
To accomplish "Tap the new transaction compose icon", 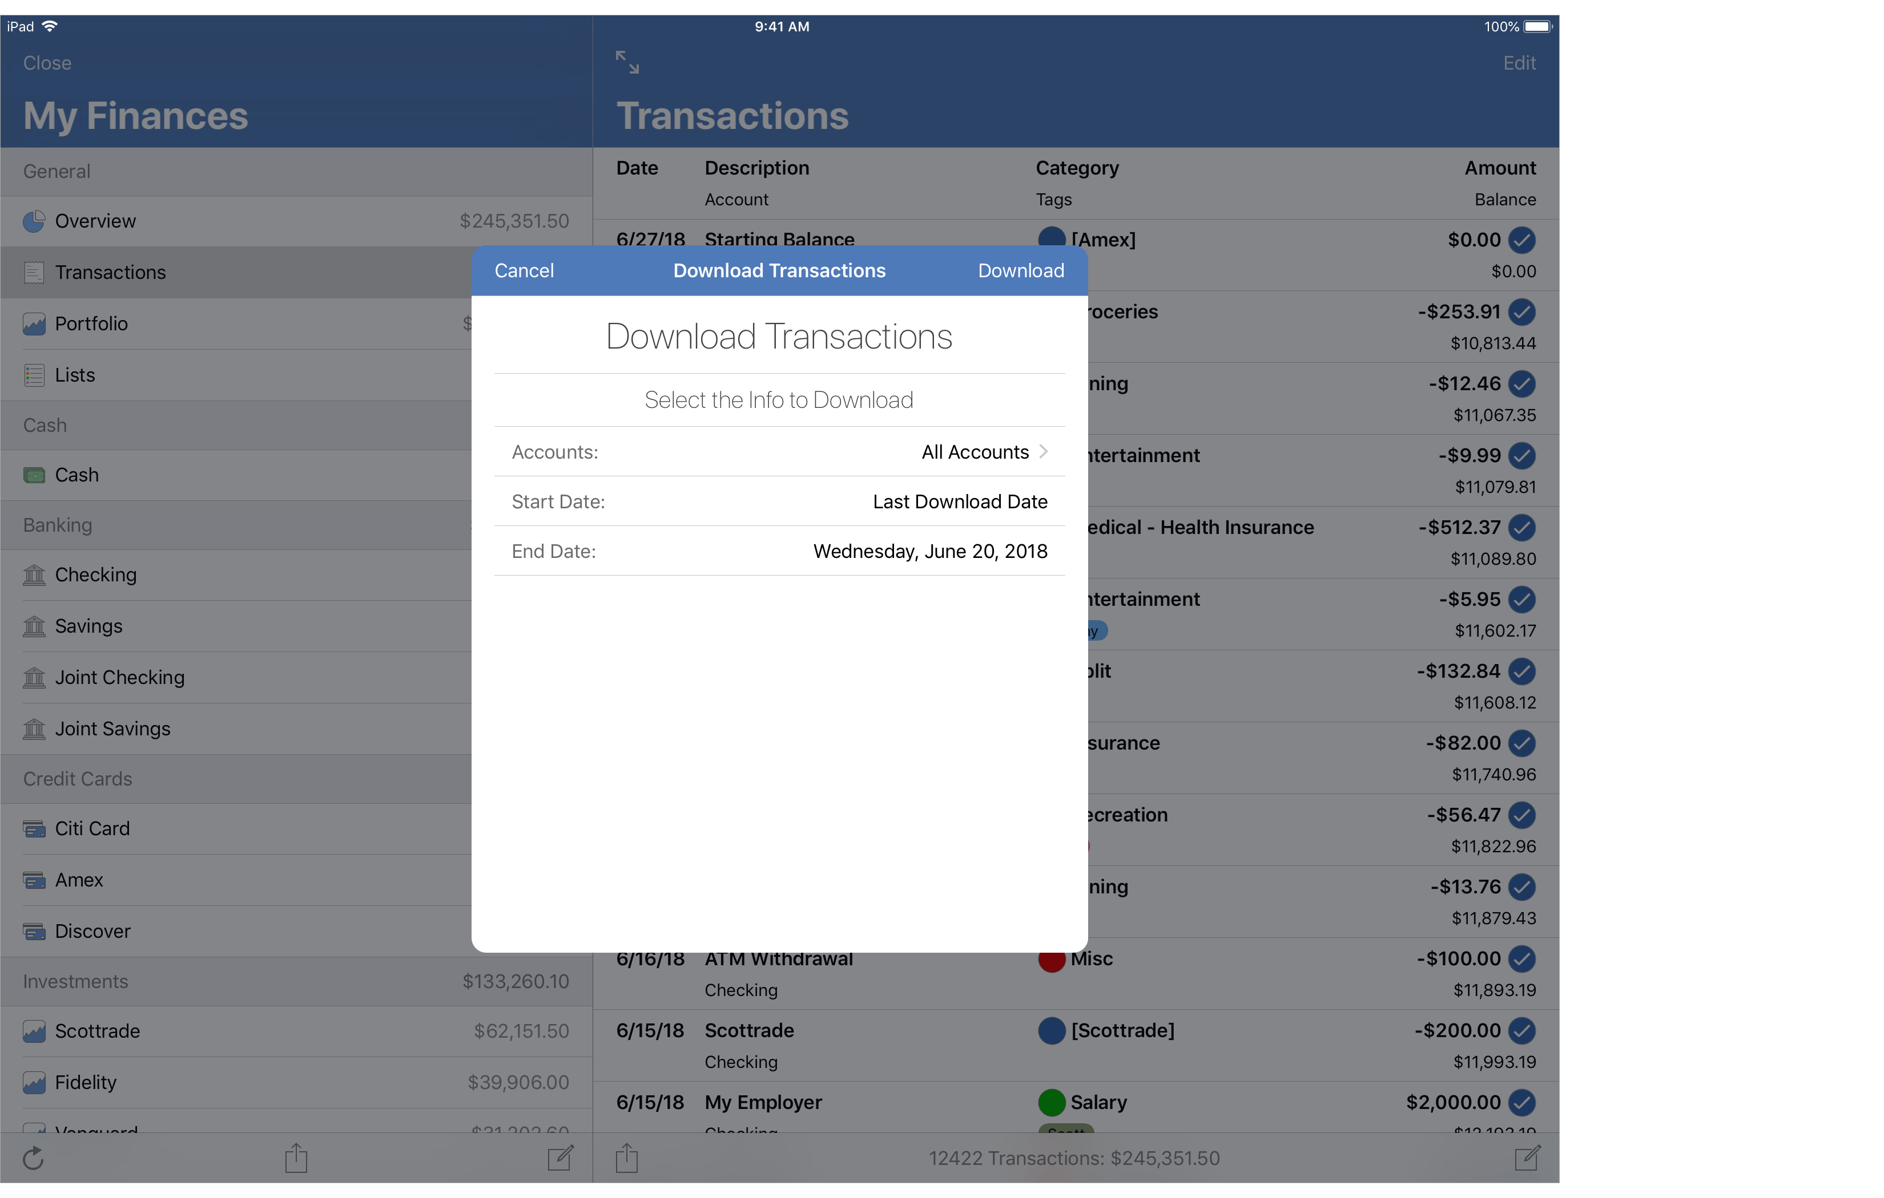I will pos(1527,1158).
